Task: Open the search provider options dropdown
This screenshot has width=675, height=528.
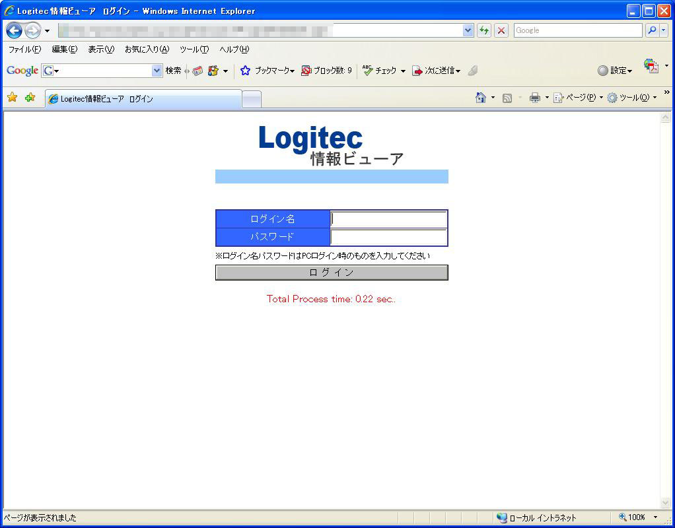Action: point(663,30)
